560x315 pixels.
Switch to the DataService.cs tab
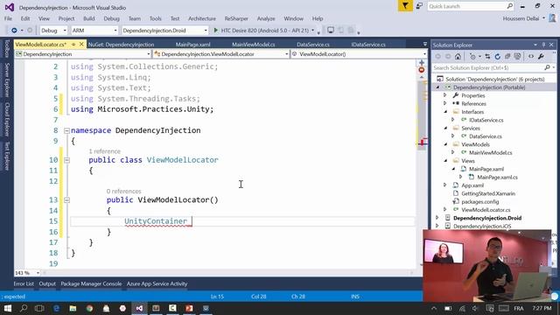[313, 45]
